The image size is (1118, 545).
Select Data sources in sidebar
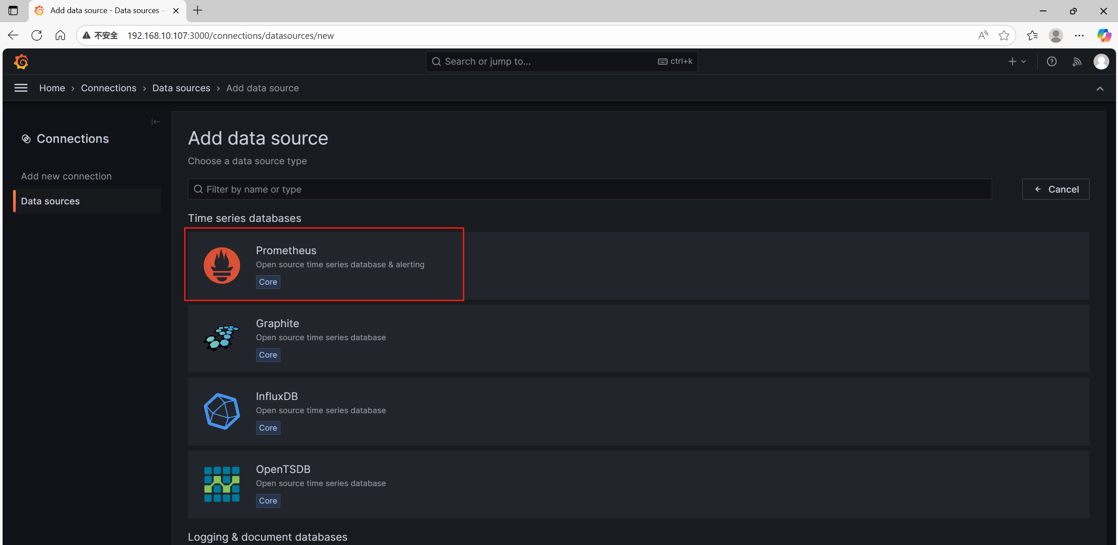87,201
